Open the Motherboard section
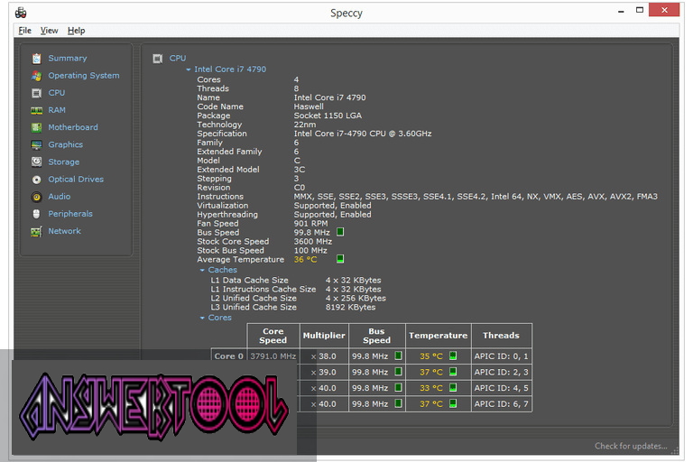The image size is (693, 462). 73,127
